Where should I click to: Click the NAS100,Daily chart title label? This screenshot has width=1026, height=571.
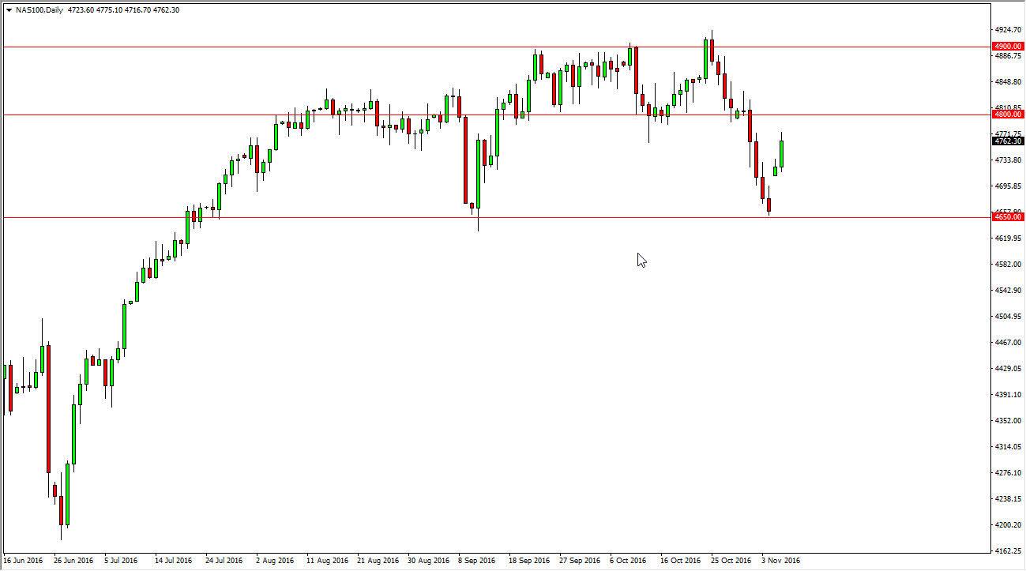point(39,9)
